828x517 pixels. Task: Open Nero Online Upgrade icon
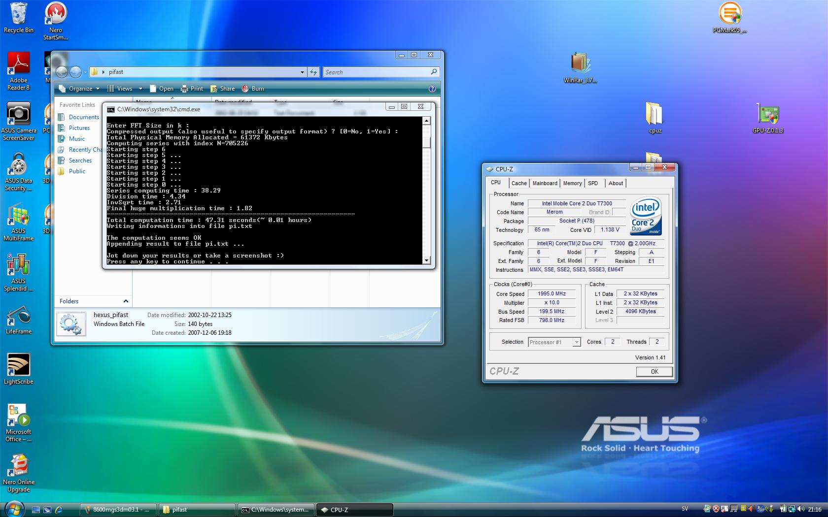pyautogui.click(x=18, y=473)
